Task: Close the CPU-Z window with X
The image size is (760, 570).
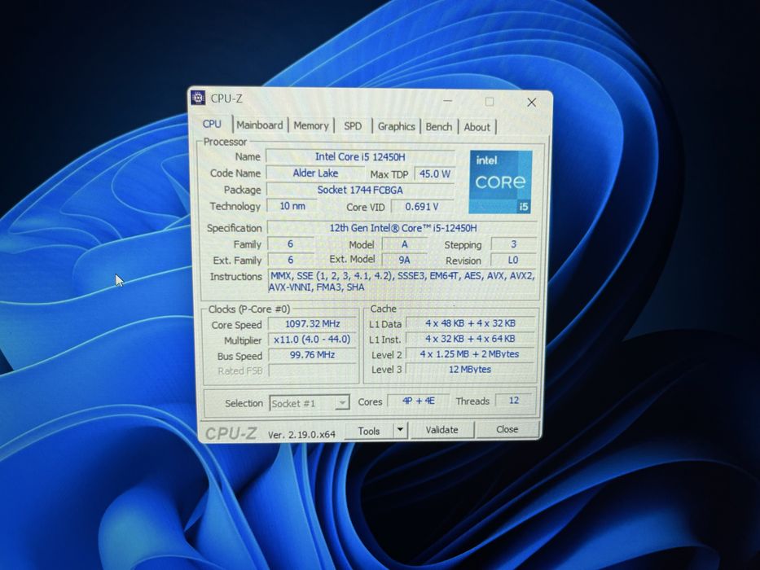Action: click(x=531, y=103)
